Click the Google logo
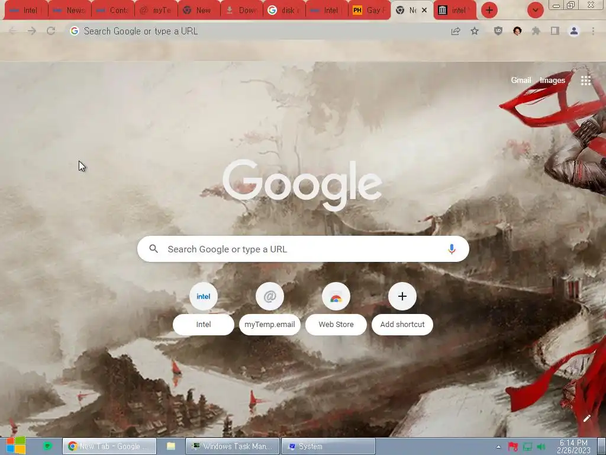The image size is (606, 455). coord(302,185)
